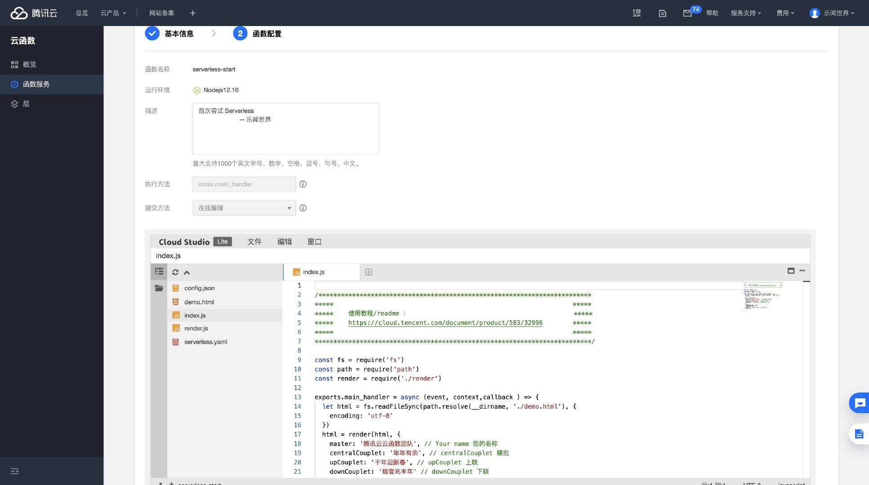This screenshot has width=869, height=485.
Task: Collapse the sidebar menu
Action: [14, 471]
